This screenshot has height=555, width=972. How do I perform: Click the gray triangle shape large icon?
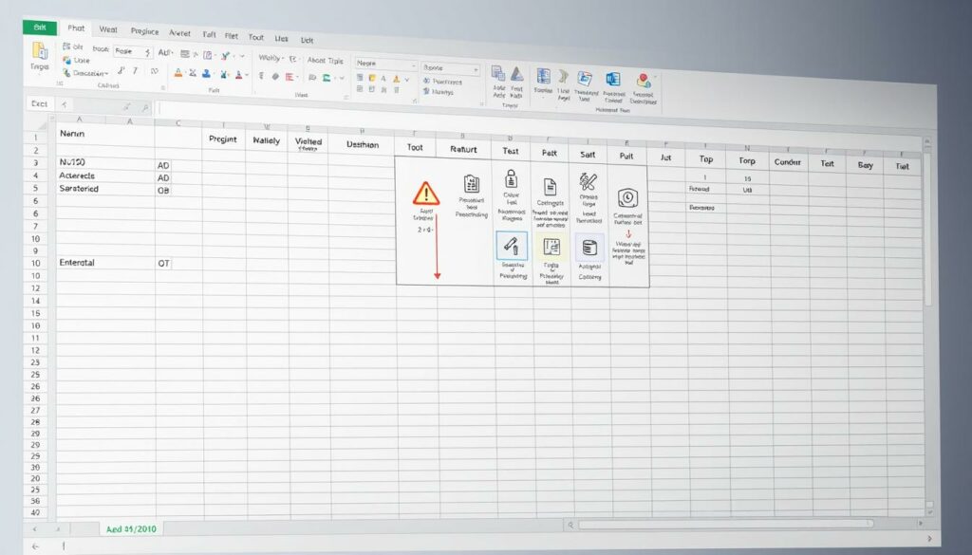(517, 74)
